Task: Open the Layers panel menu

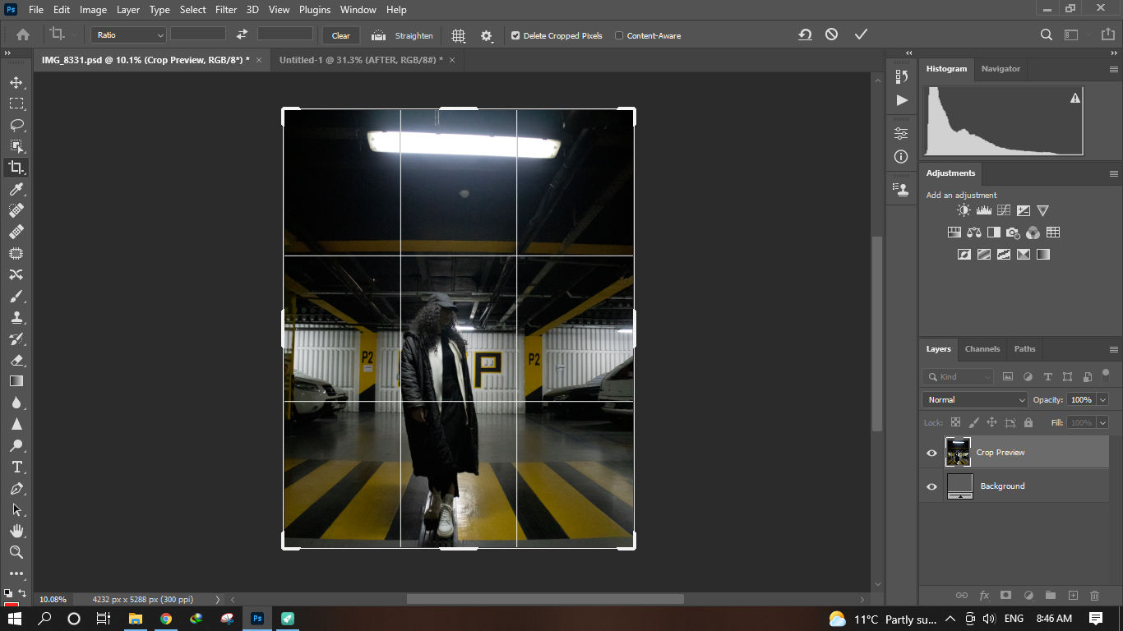Action: [x=1113, y=349]
